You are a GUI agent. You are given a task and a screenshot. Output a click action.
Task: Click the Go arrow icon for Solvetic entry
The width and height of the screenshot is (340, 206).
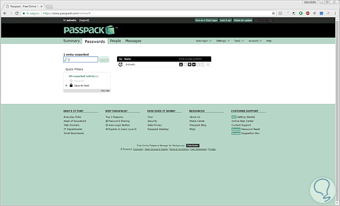pos(120,64)
